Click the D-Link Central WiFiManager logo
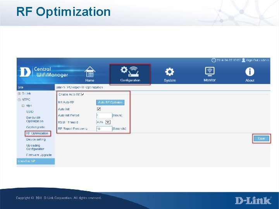This screenshot has width=279, height=209. point(44,72)
